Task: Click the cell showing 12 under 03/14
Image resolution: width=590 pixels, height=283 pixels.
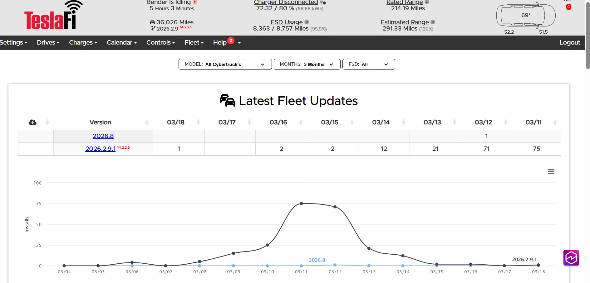Action: tap(384, 149)
